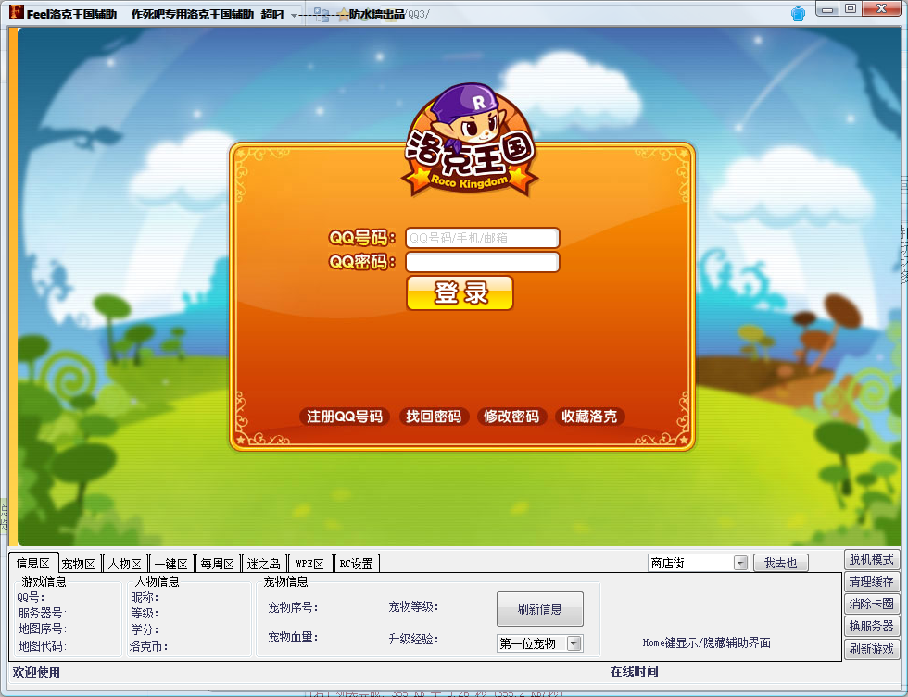Click the 登录 login button
Viewport: 908px width, 697px height.
click(x=460, y=292)
